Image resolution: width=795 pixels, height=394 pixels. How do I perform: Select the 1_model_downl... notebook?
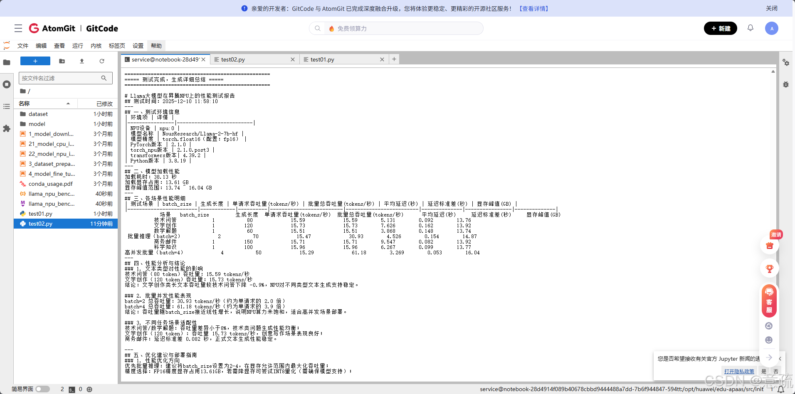pyautogui.click(x=66, y=134)
